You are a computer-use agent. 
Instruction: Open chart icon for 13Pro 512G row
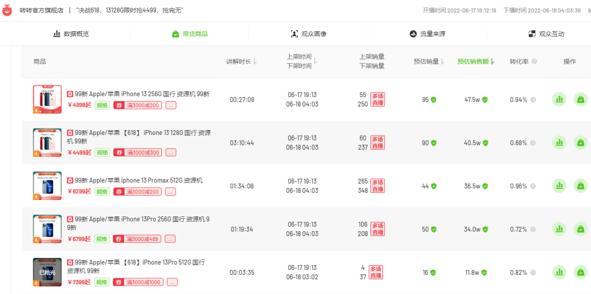[559, 272]
